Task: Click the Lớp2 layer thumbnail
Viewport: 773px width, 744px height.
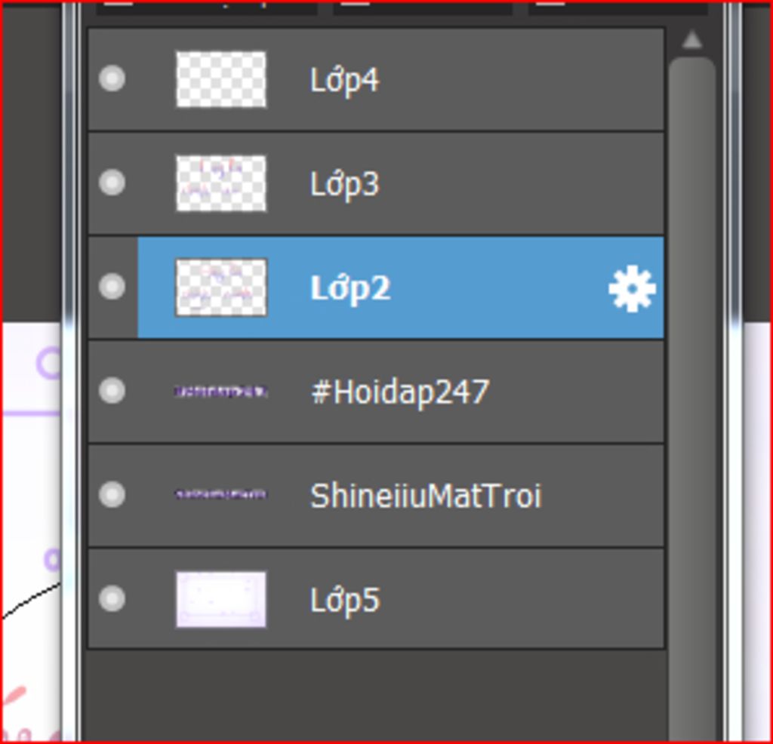Action: 221,287
